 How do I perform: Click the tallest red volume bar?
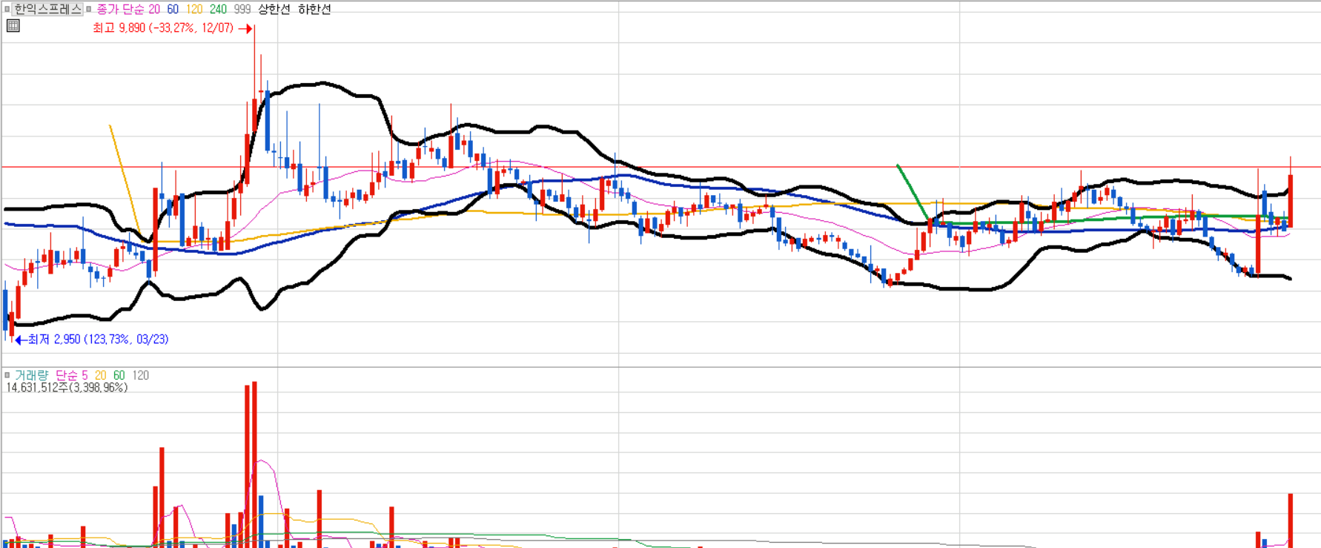[x=254, y=465]
